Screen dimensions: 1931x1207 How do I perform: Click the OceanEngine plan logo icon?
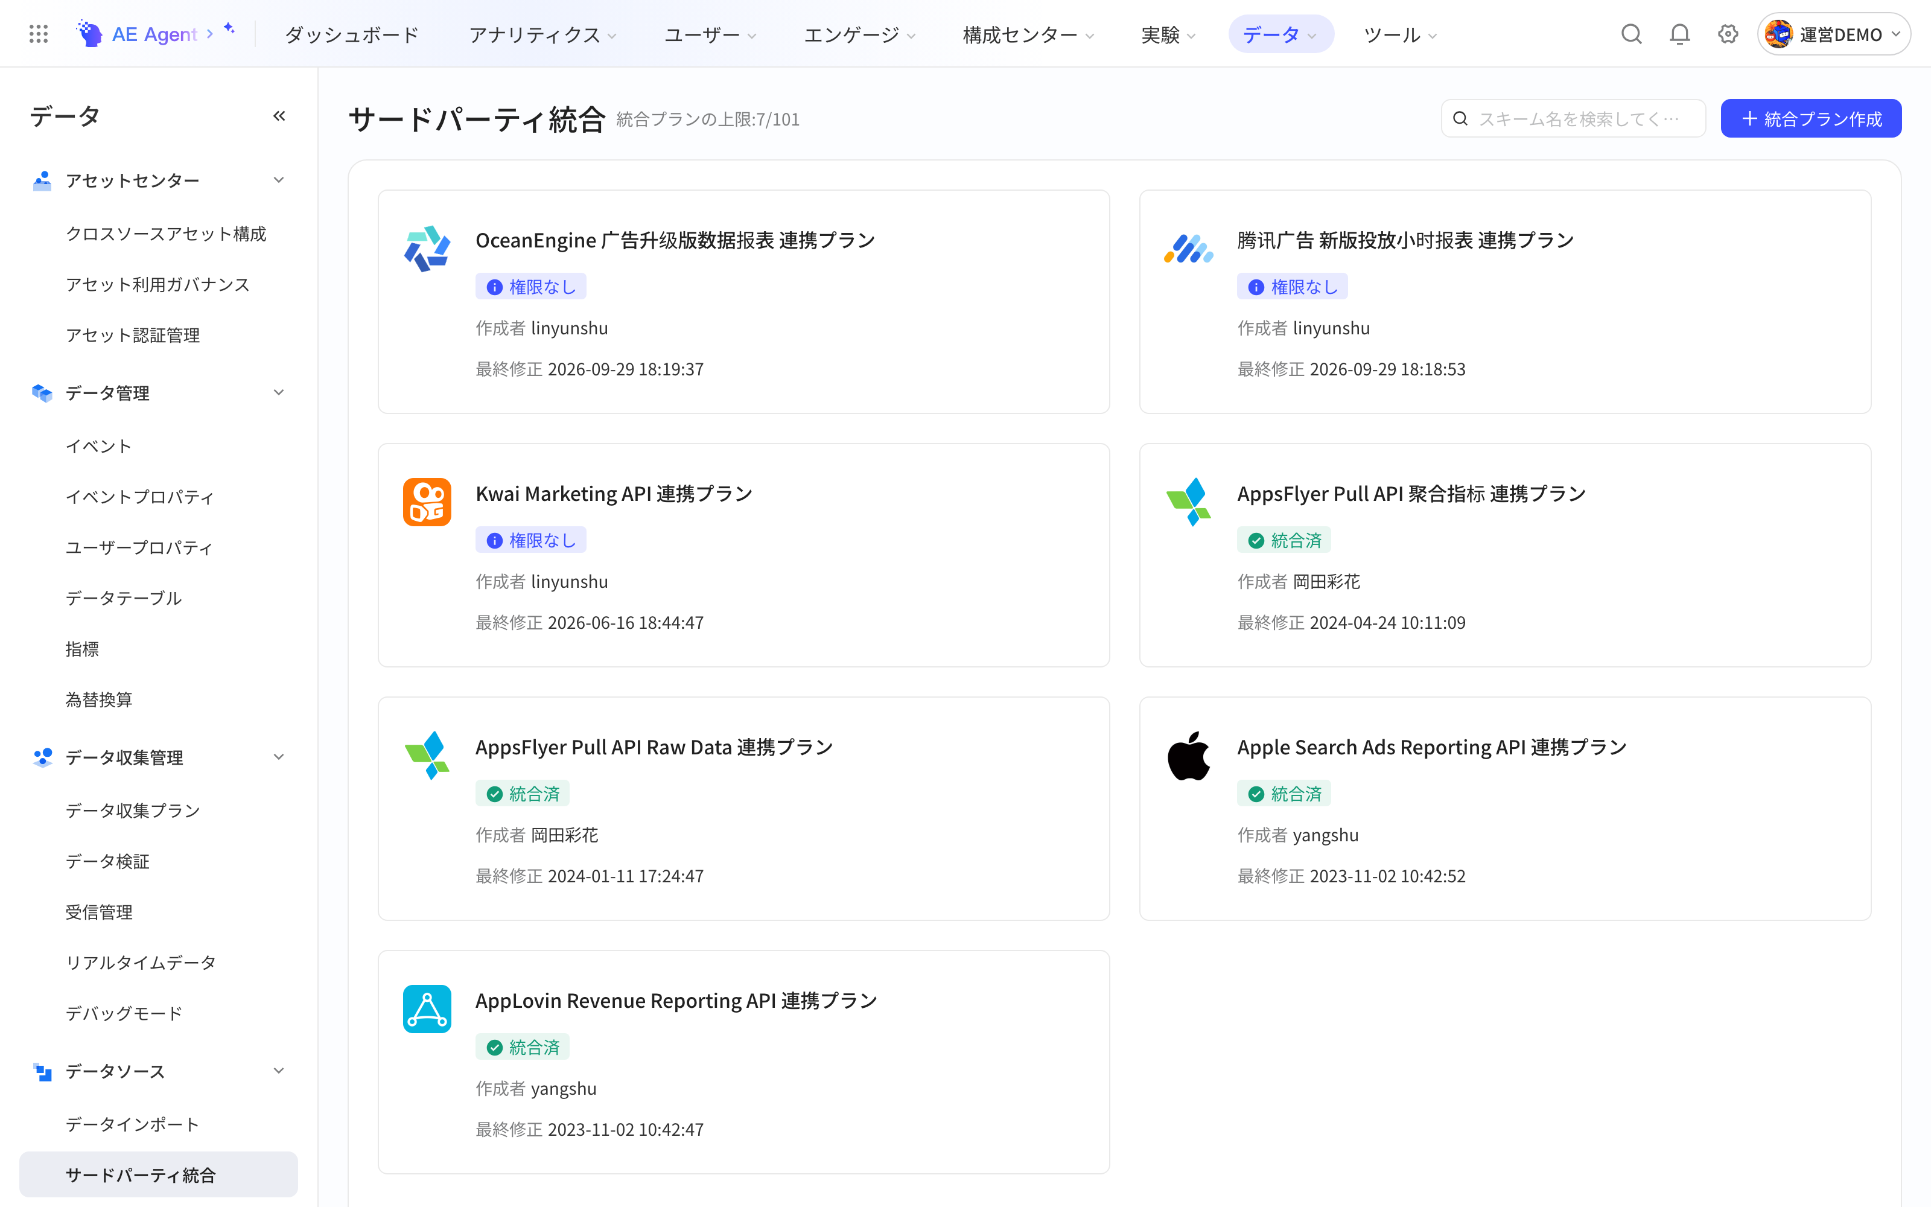[427, 248]
